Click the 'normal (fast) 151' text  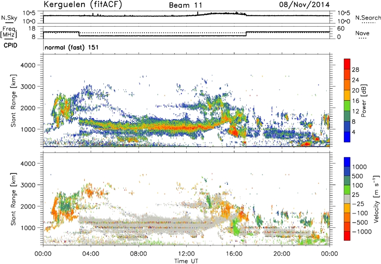pyautogui.click(x=72, y=47)
